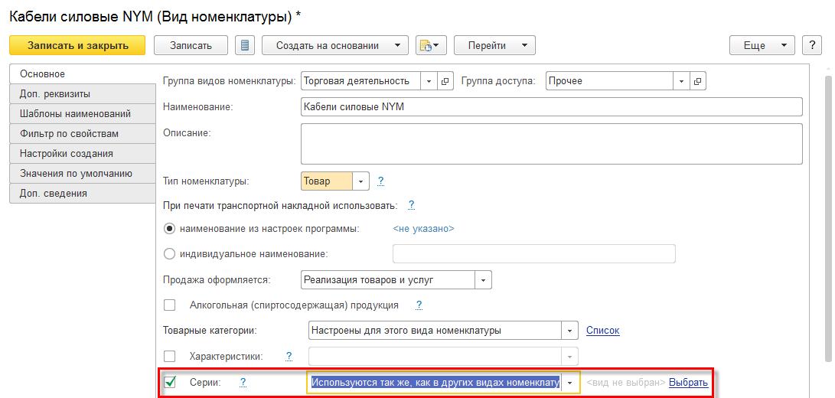Click the hint icon for транспортной накладной
835x398 pixels.
point(411,205)
